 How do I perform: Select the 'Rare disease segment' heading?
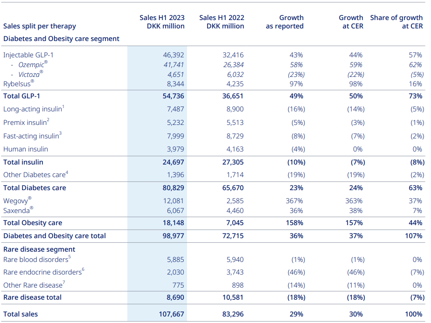pos(39,249)
